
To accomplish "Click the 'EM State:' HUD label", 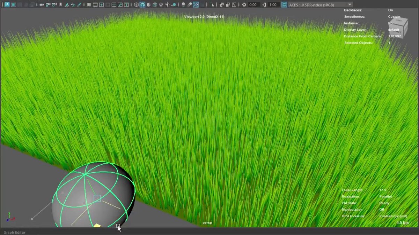I will [x=350, y=203].
